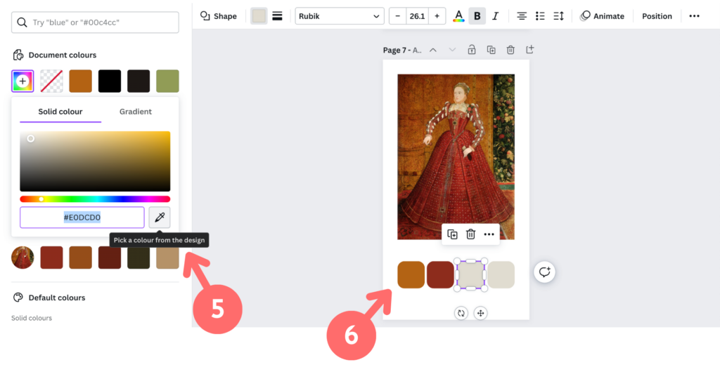This screenshot has width=720, height=367.
Task: Click the eyedropper colour picker icon
Action: [x=159, y=218]
